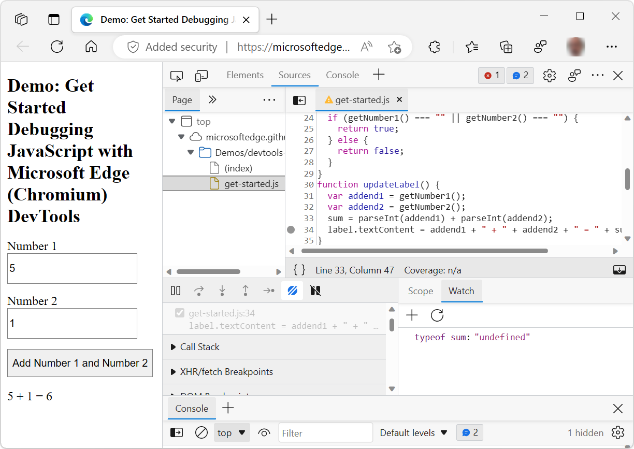Image resolution: width=634 pixels, height=449 pixels.
Task: Open the top JavaScript context dropdown
Action: (x=232, y=432)
